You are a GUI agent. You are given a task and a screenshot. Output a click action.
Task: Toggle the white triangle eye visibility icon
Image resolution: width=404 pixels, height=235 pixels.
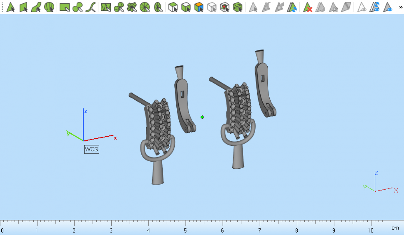[362, 7]
